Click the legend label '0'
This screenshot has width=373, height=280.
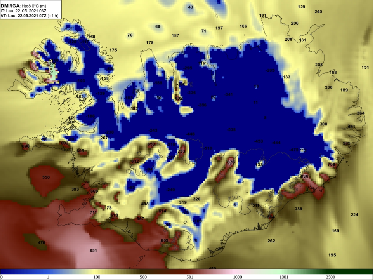point(1,277)
